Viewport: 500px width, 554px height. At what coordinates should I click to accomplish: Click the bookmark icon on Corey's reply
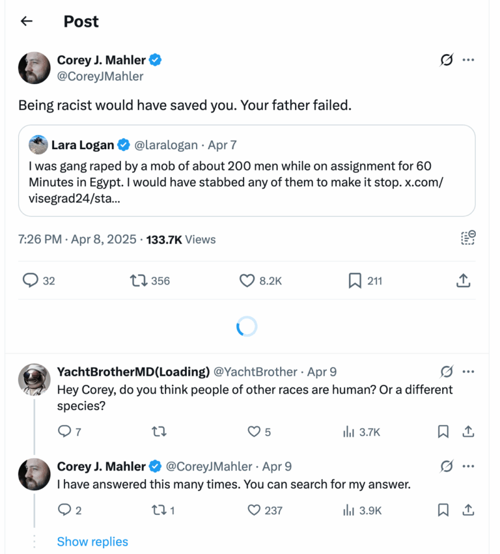(x=443, y=510)
